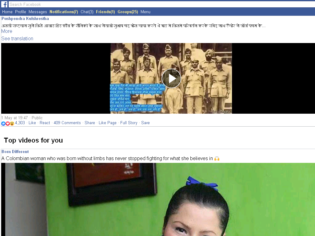
Task: Open Pushpendra Kulshrestha's page
Action: point(25,18)
